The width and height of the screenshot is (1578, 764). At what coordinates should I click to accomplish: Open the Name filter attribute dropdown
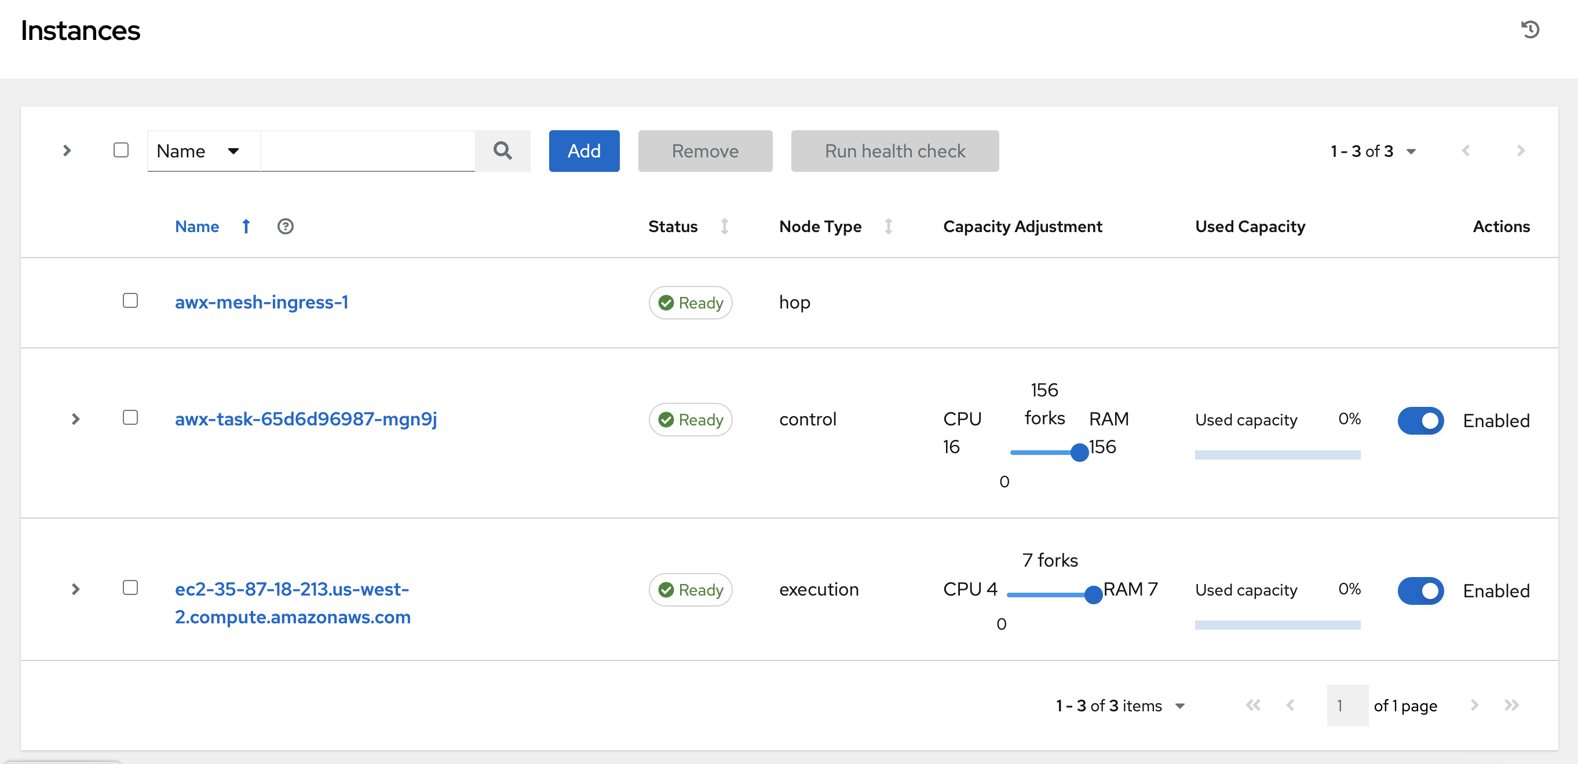[x=202, y=150]
